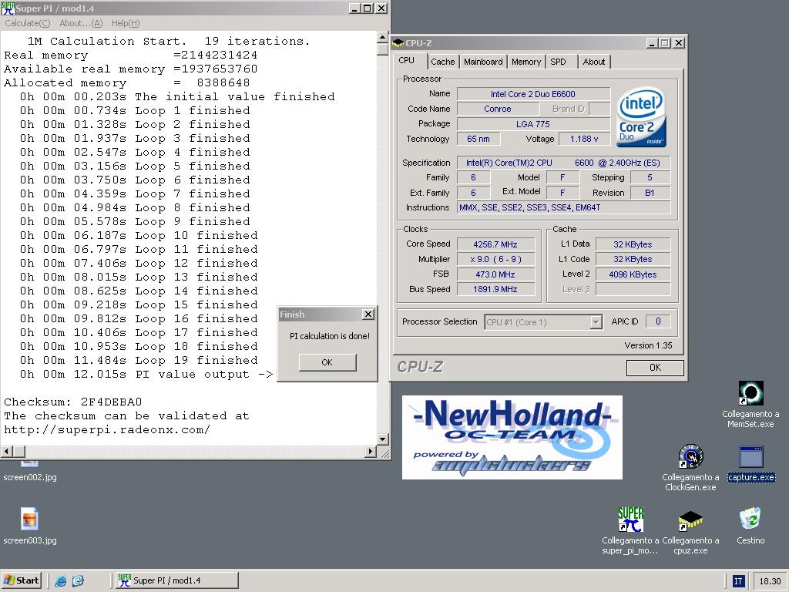789x592 pixels.
Task: Click OK in the CPU-Z window
Action: (x=655, y=368)
